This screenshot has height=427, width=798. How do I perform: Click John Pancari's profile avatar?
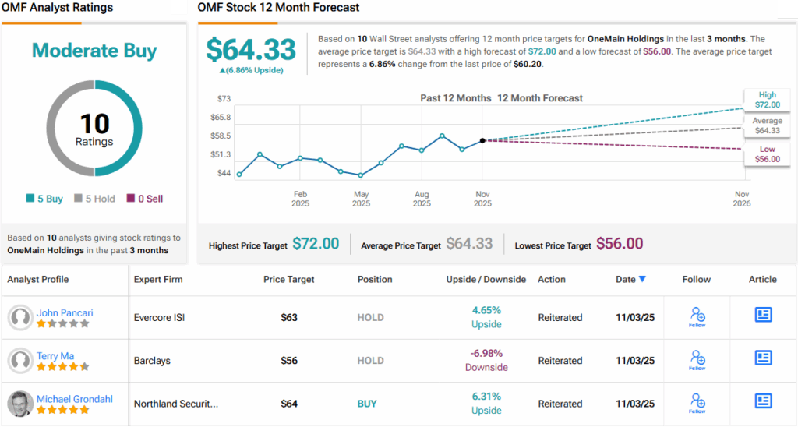[20, 317]
